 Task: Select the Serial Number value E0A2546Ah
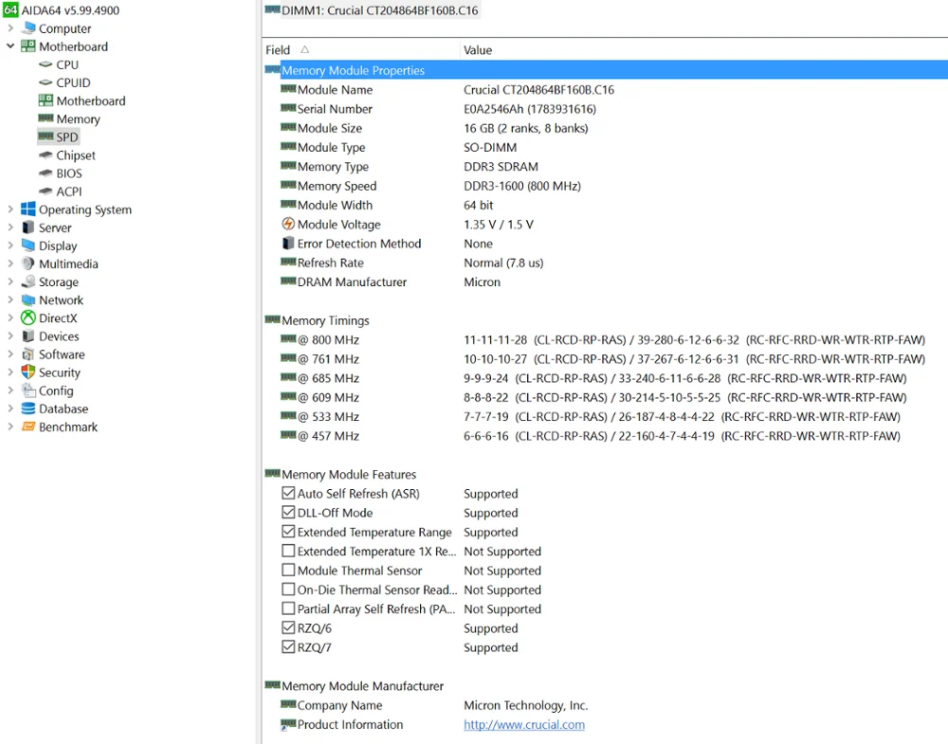[x=530, y=109]
